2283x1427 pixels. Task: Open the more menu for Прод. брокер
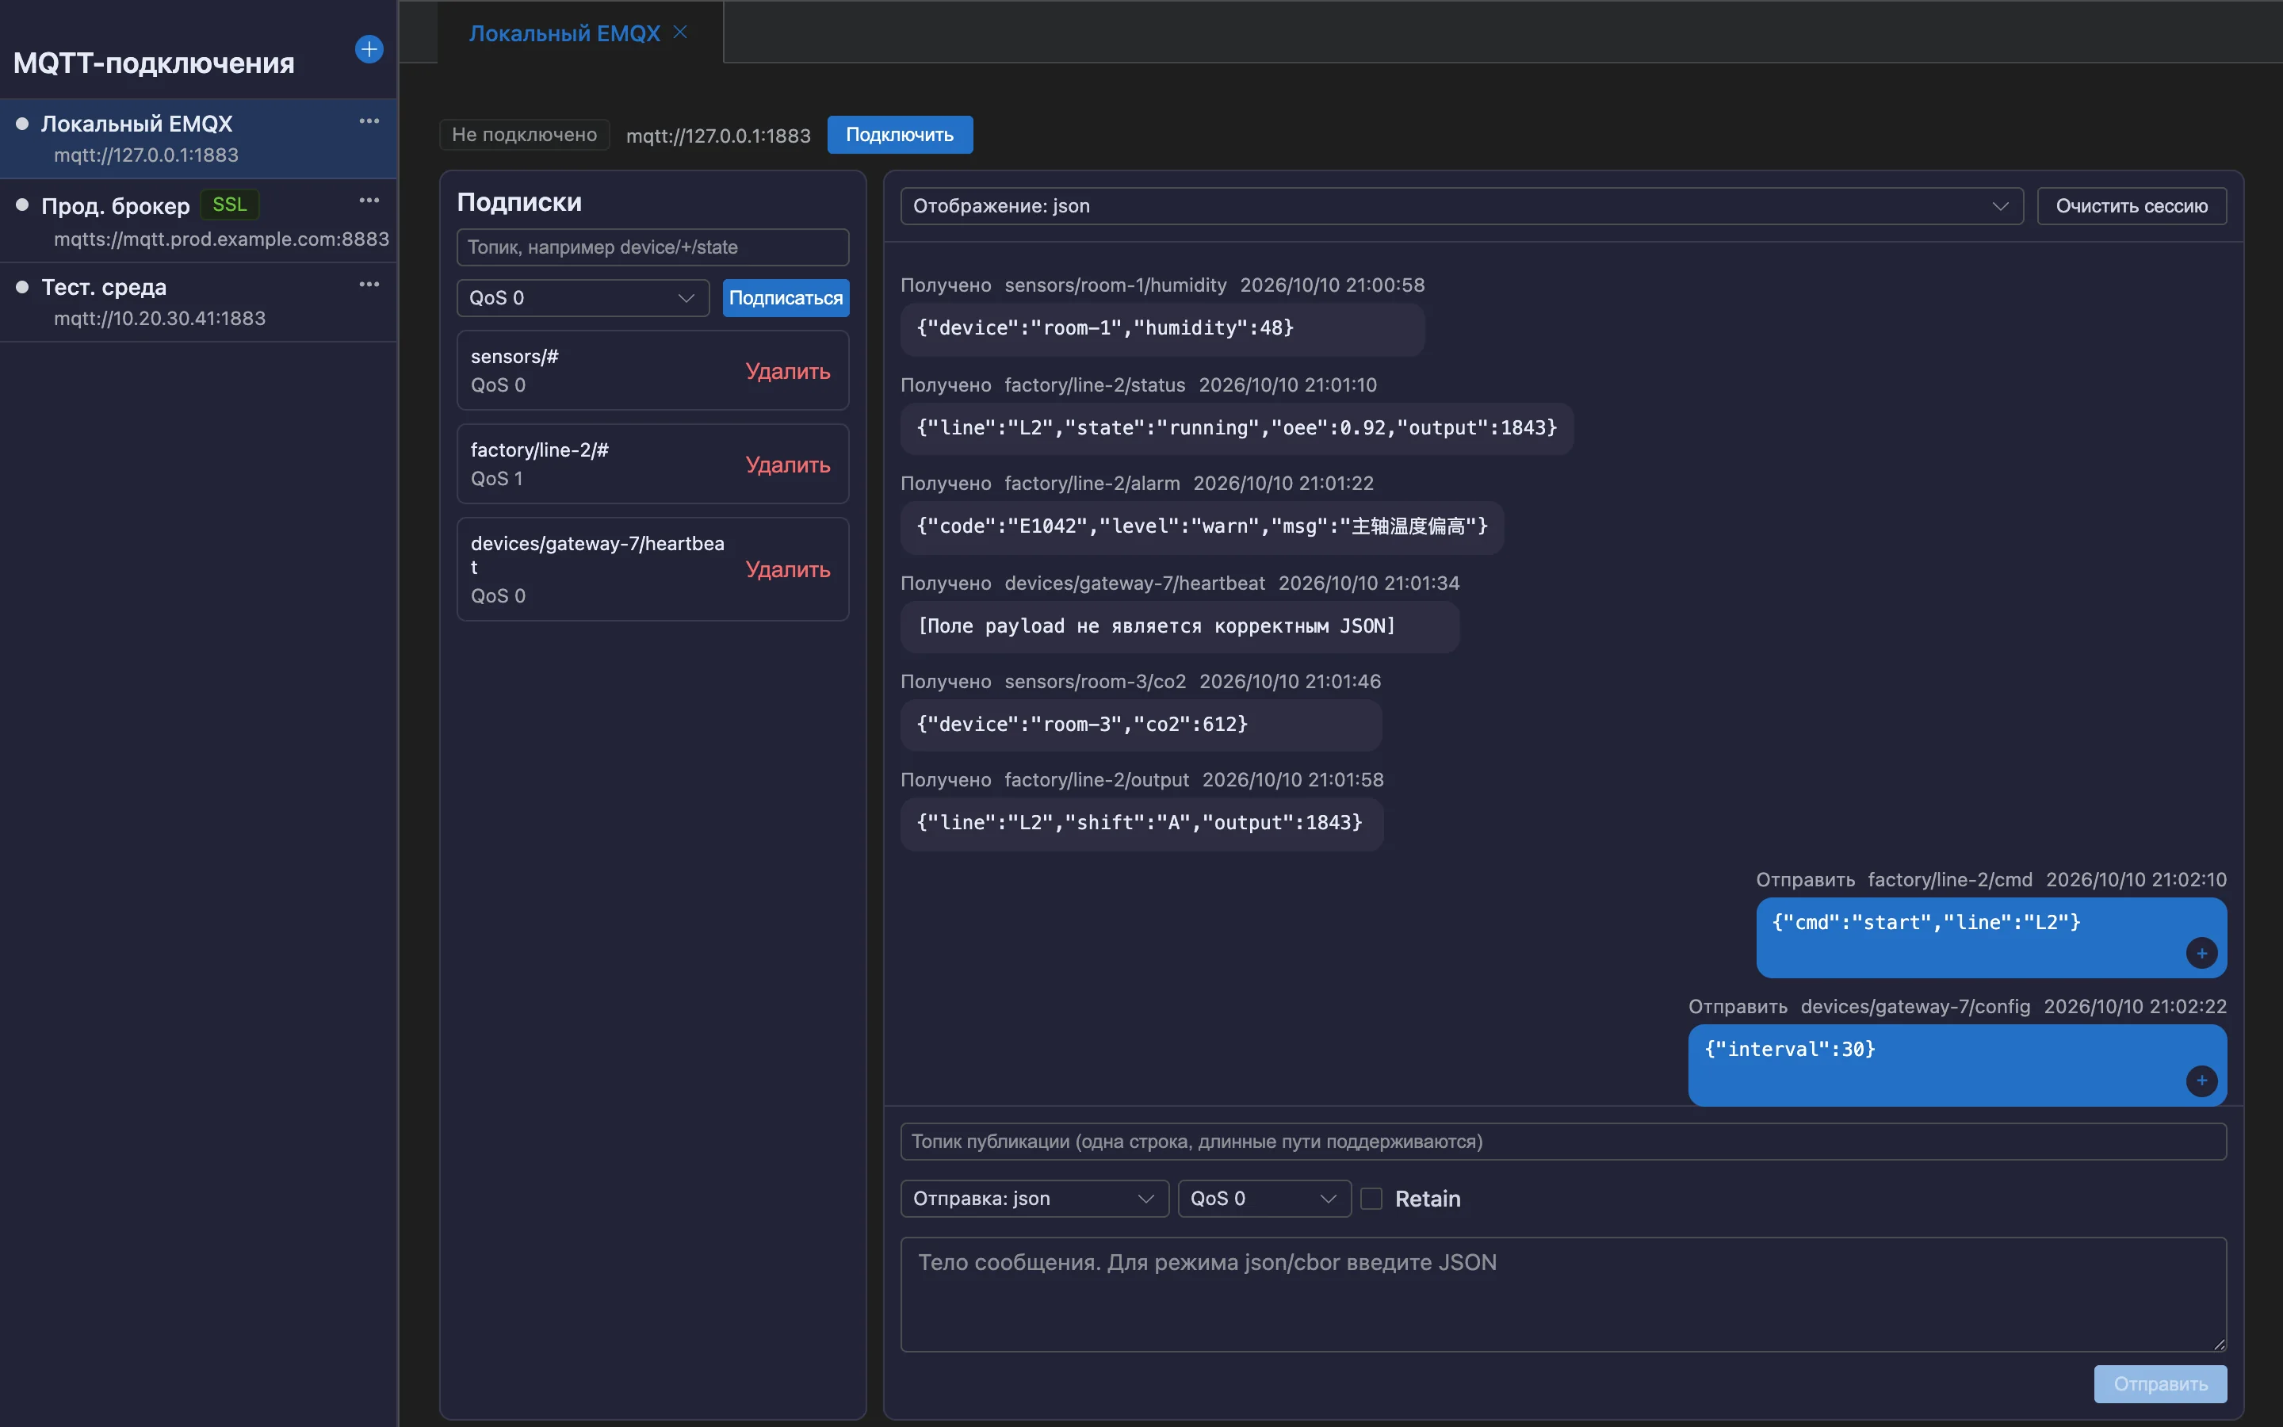pyautogui.click(x=369, y=200)
